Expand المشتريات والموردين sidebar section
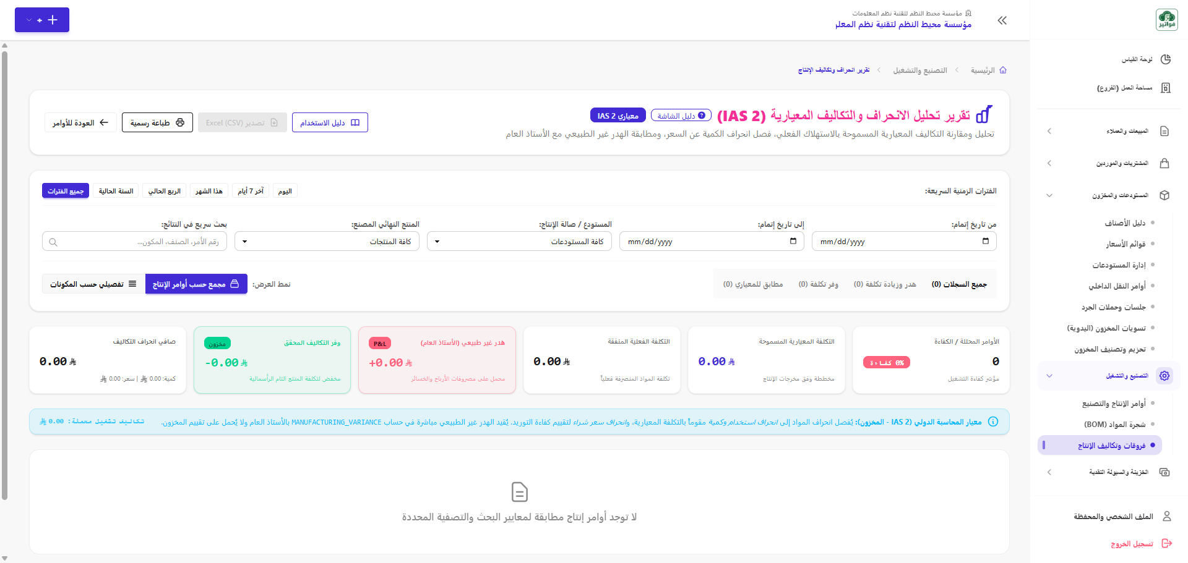 (1109, 163)
